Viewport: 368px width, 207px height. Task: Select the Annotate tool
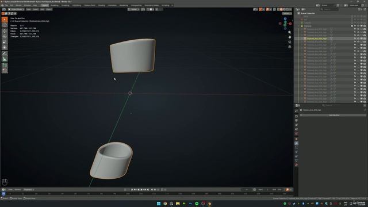pyautogui.click(x=5, y=53)
